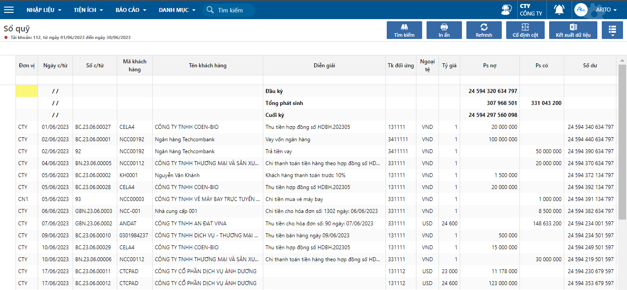Click the Tìm kiếm binoculars button

pyautogui.click(x=404, y=30)
